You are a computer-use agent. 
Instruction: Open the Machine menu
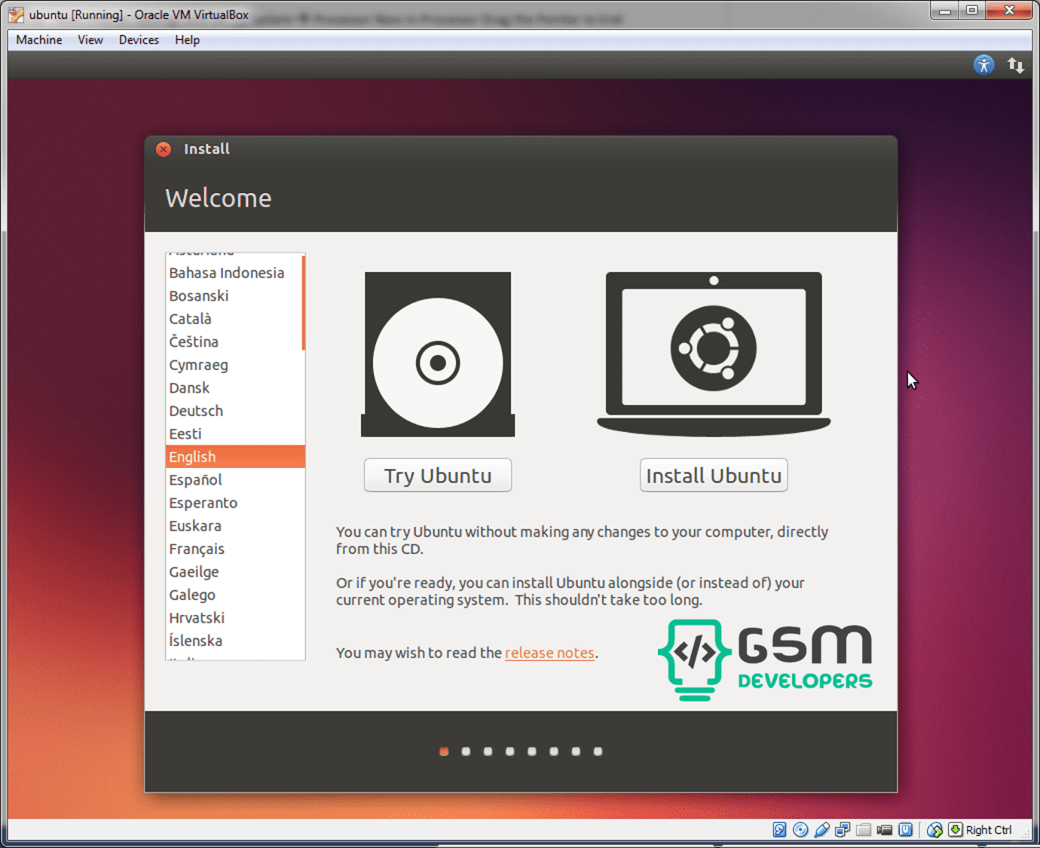click(x=39, y=40)
